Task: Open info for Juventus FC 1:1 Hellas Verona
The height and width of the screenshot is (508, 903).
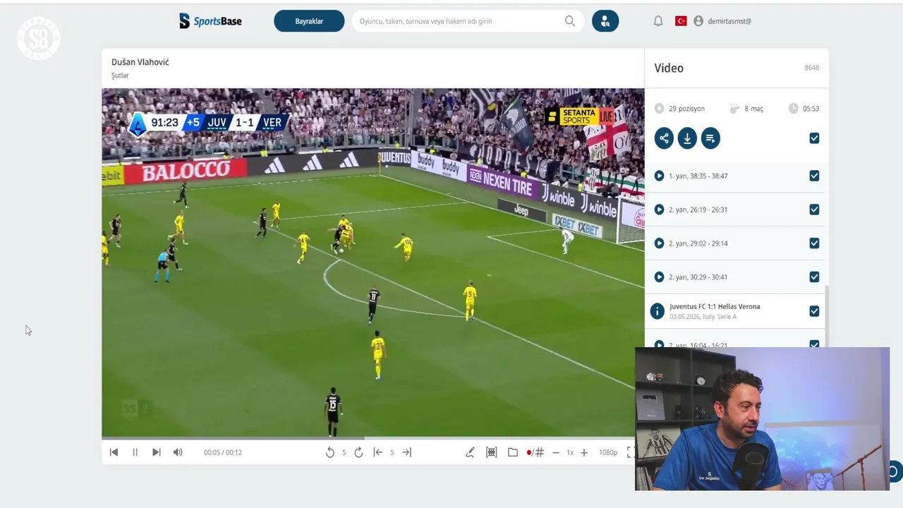Action: [x=657, y=311]
